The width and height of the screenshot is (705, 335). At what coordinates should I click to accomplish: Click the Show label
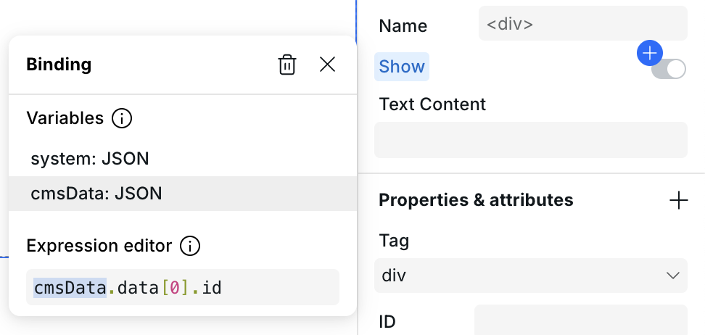(x=402, y=67)
